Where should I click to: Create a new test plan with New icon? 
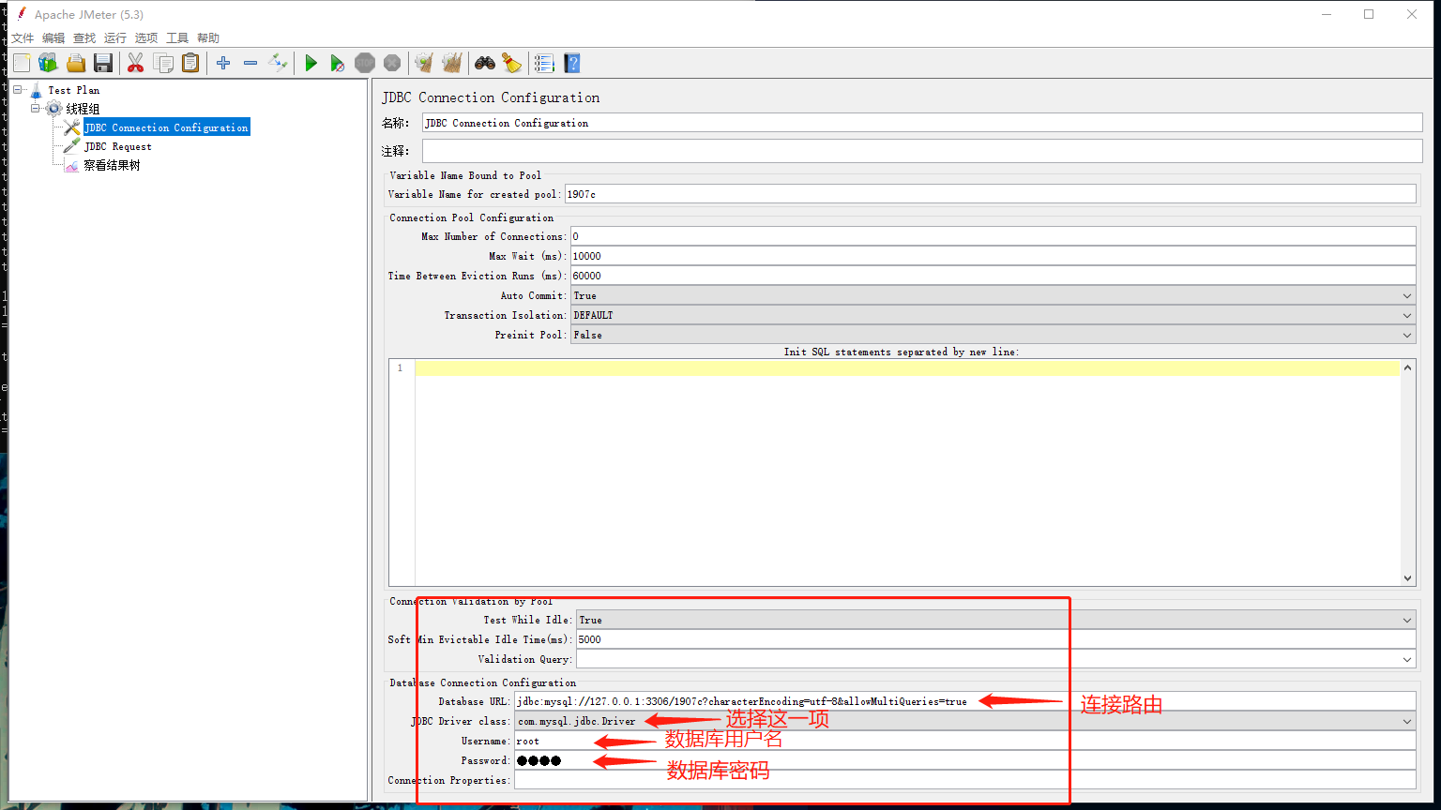click(x=22, y=63)
